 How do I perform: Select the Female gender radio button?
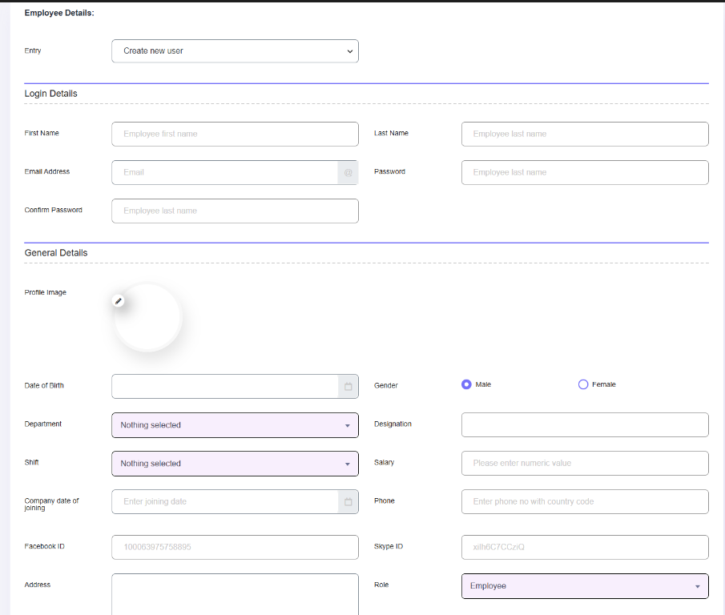pyautogui.click(x=583, y=384)
